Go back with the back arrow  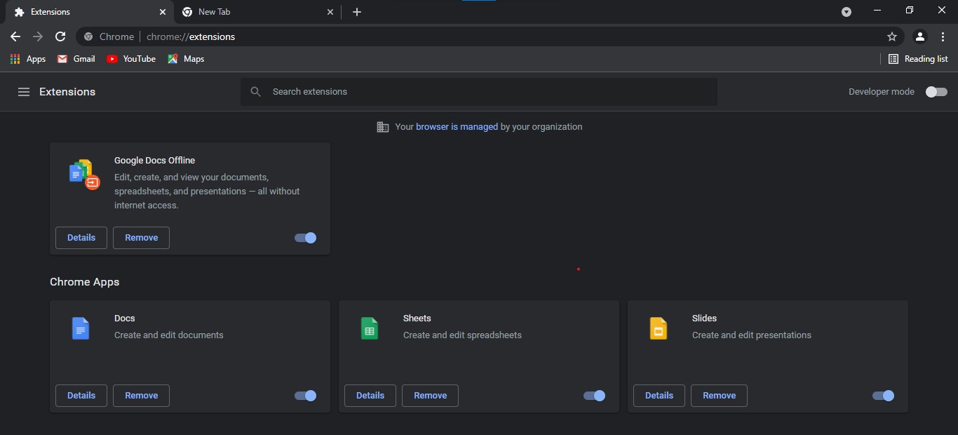click(x=15, y=36)
